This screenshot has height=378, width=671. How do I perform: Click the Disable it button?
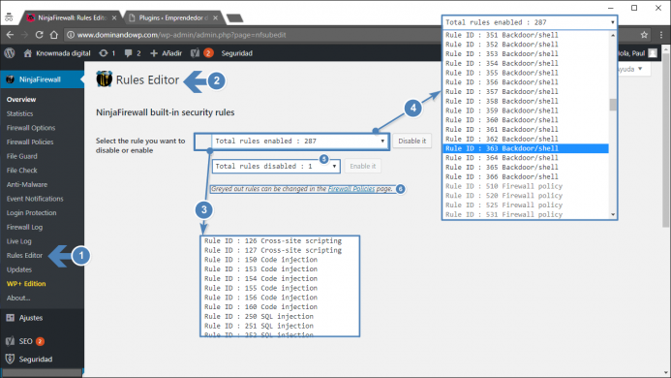(412, 141)
